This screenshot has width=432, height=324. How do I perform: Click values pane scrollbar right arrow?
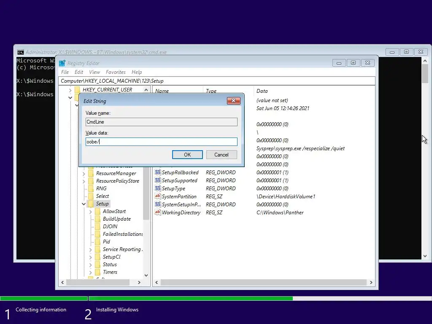pos(371,282)
